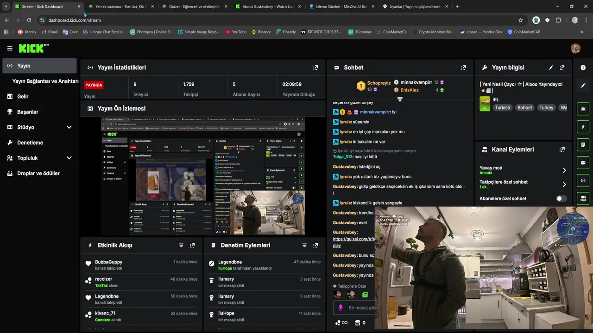Open the IRL category thumbnail
This screenshot has height=333, width=593.
[x=485, y=104]
